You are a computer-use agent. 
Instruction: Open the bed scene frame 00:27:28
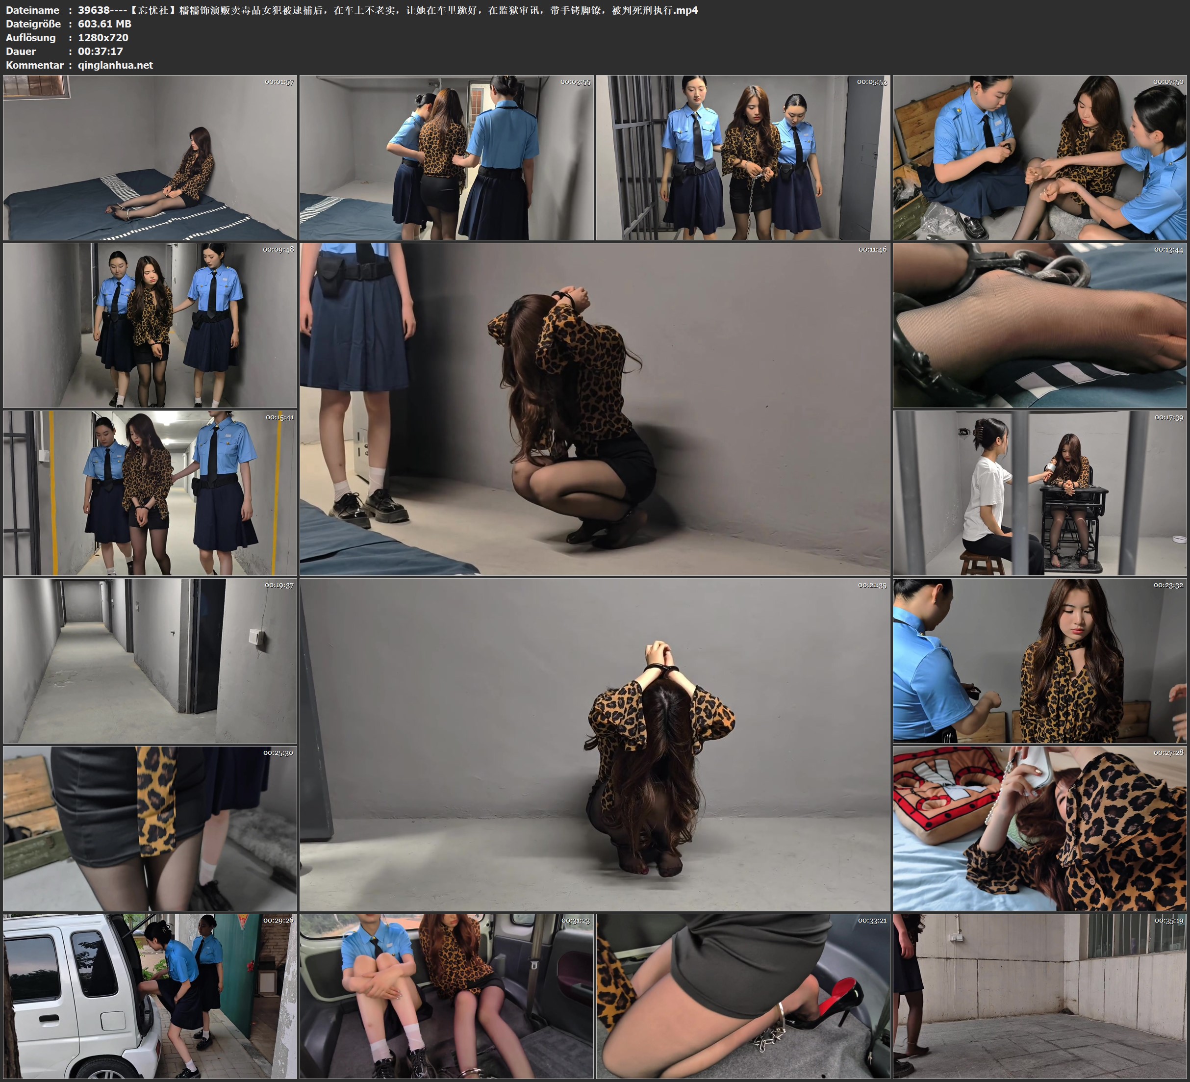tap(1039, 828)
